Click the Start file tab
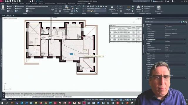 4,16
